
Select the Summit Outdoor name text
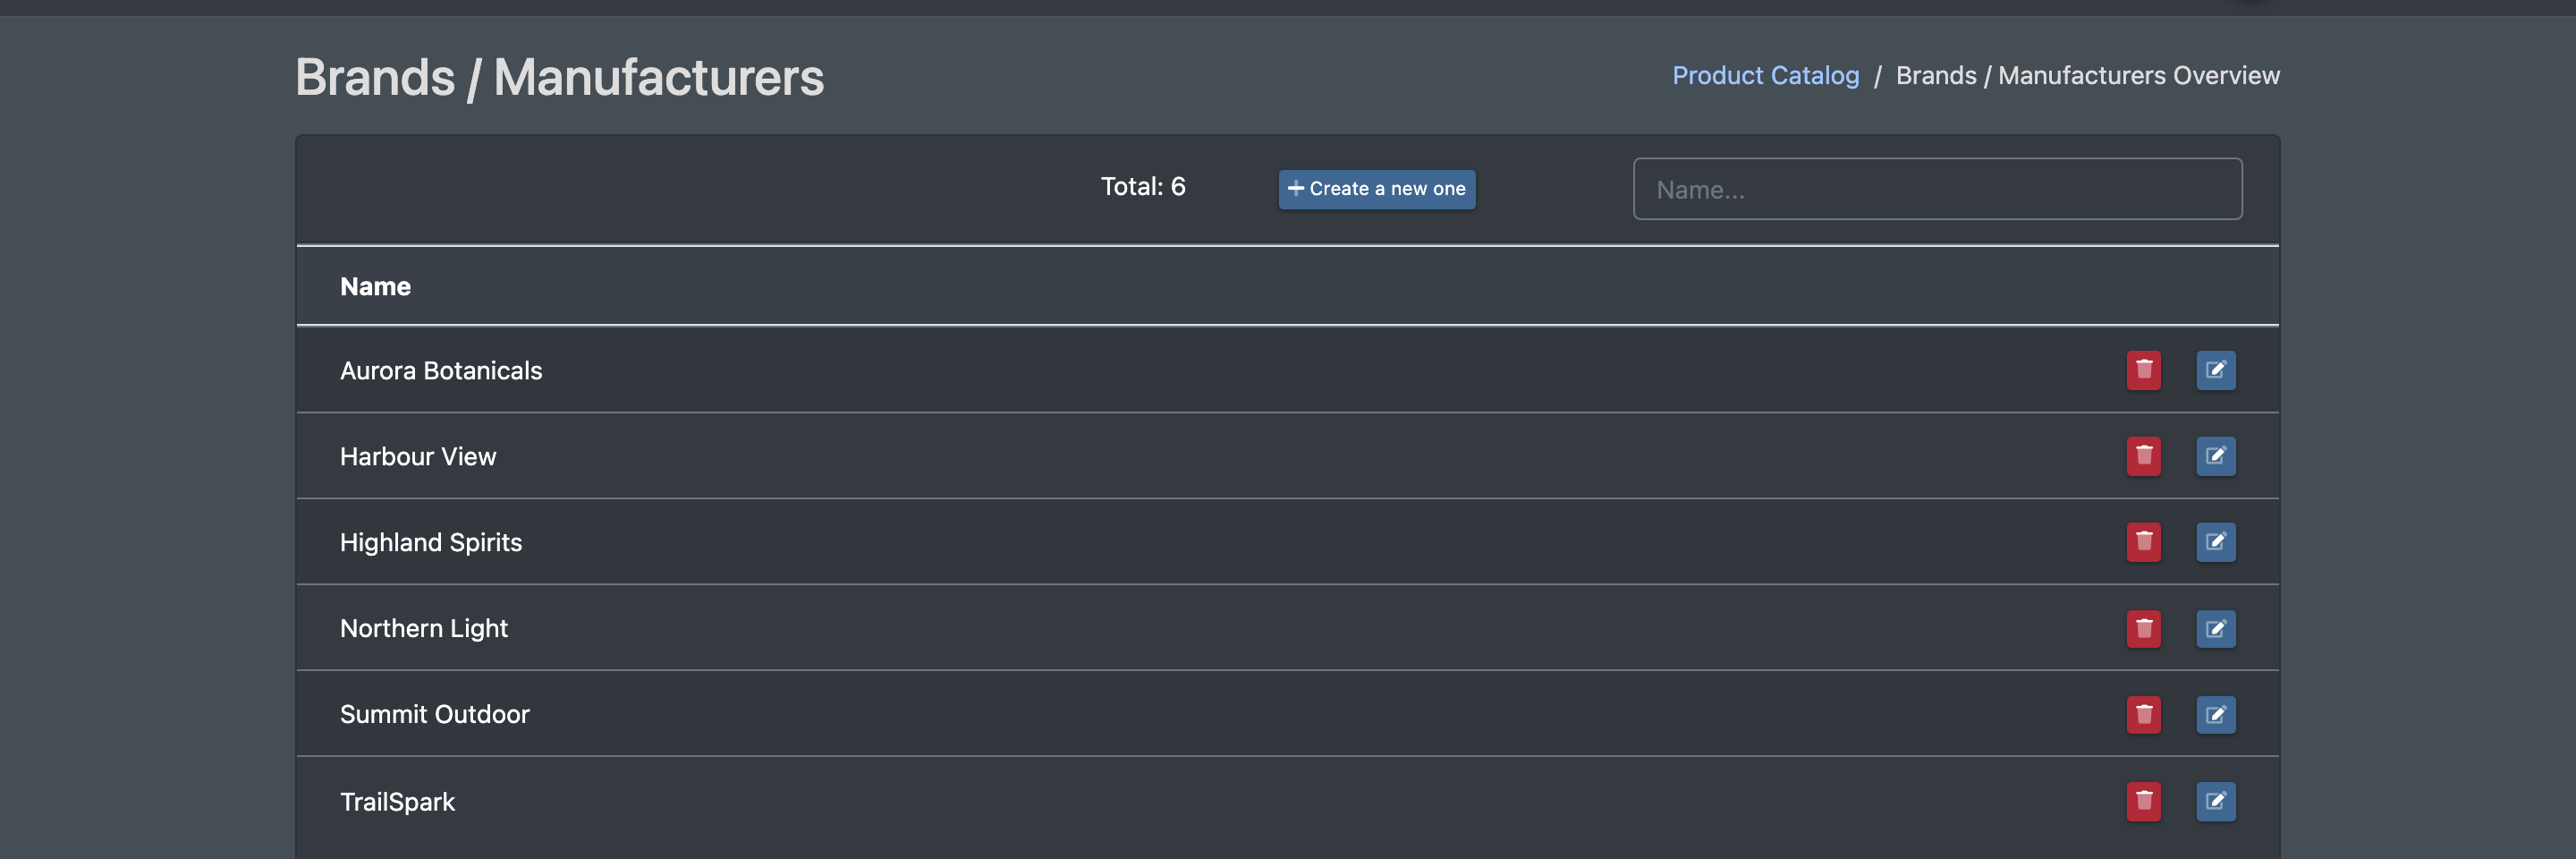[x=435, y=715]
